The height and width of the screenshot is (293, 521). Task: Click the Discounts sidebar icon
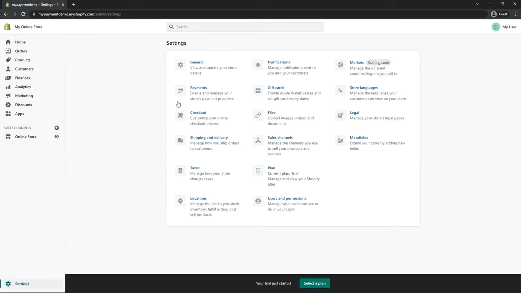[8, 105]
